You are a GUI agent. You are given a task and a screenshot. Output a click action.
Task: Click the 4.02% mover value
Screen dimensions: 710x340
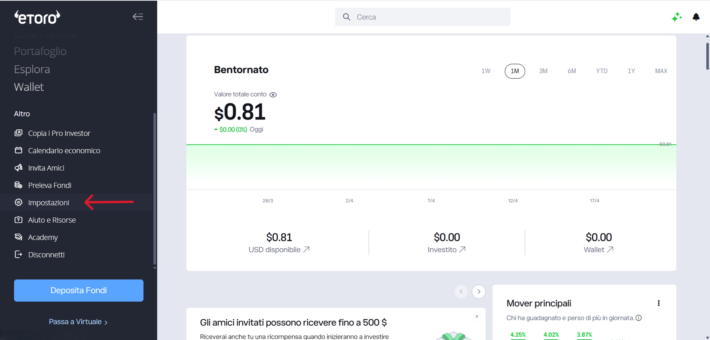pos(551,335)
